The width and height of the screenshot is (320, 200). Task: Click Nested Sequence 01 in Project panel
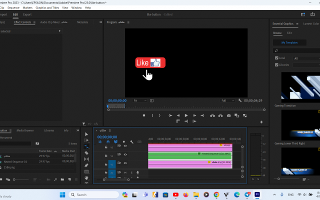15,161
